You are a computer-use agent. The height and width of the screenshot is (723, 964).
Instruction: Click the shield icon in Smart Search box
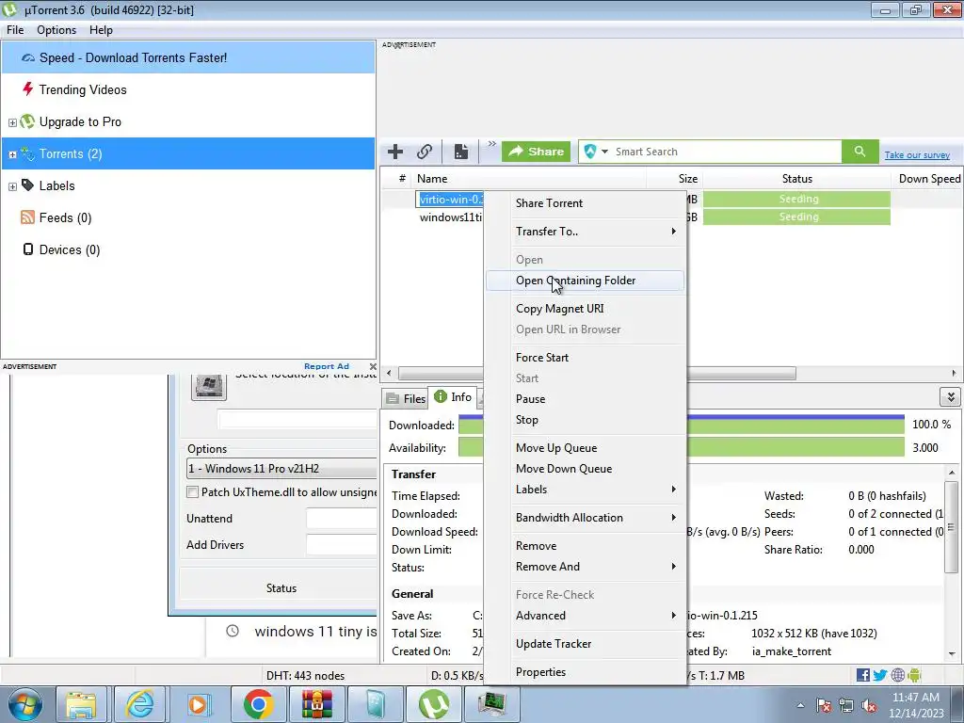point(590,152)
